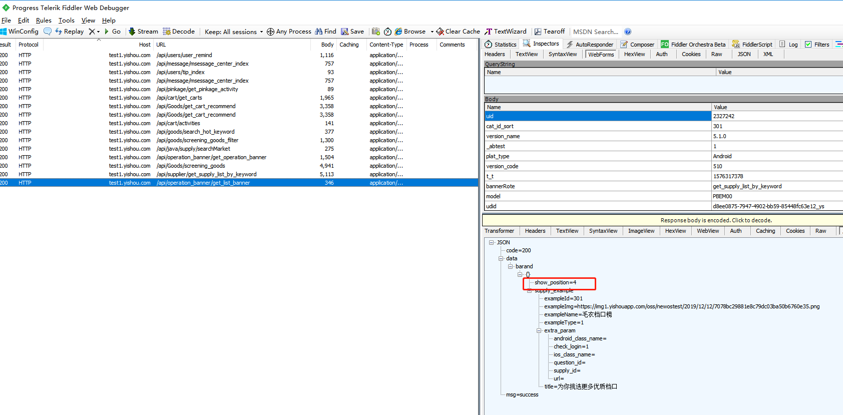Open the TextWizard tool
Screen dimensions: 843x415
[506, 32]
